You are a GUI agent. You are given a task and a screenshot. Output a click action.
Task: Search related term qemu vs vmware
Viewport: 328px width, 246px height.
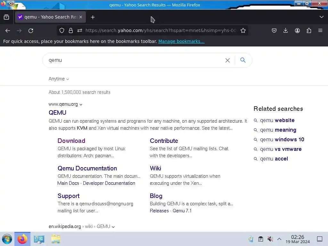click(x=281, y=149)
